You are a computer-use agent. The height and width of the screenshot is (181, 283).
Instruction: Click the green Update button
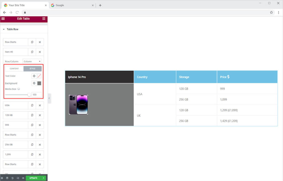tap(33, 178)
